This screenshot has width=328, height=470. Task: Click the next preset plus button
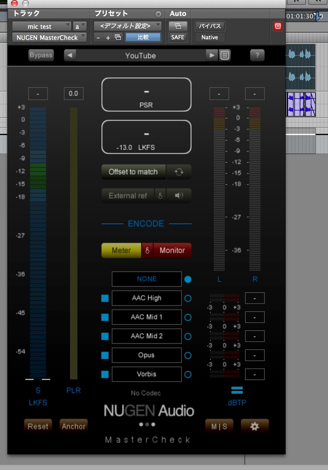click(108, 38)
